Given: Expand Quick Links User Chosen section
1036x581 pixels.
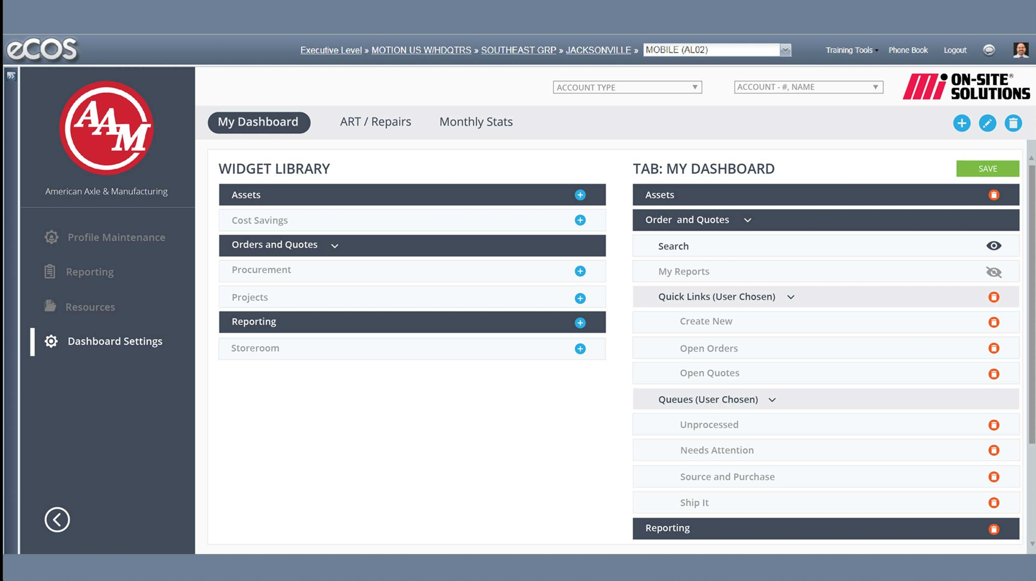Looking at the screenshot, I should click(790, 296).
